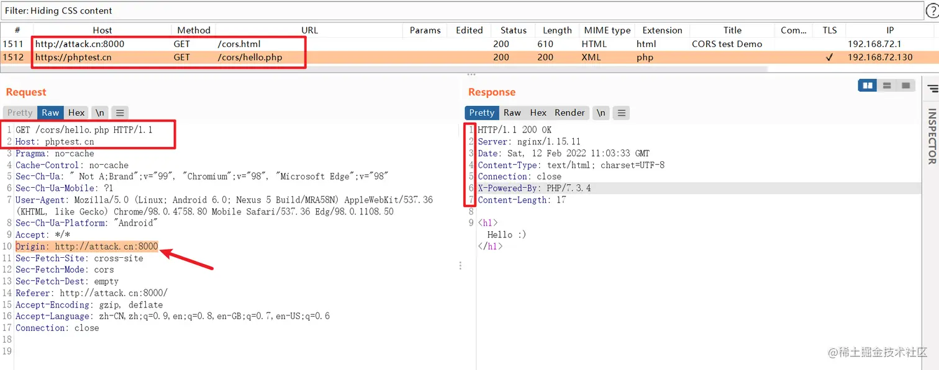Select the Pretty tab in Request pane
The width and height of the screenshot is (939, 370).
[x=20, y=112]
